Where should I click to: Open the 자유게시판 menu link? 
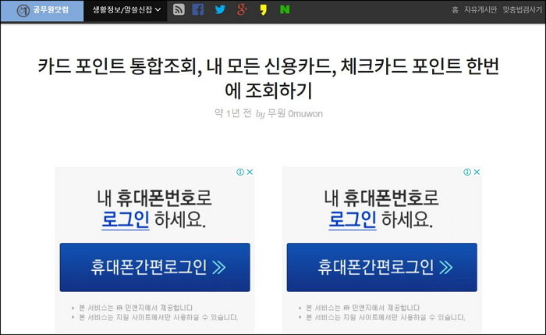point(480,9)
